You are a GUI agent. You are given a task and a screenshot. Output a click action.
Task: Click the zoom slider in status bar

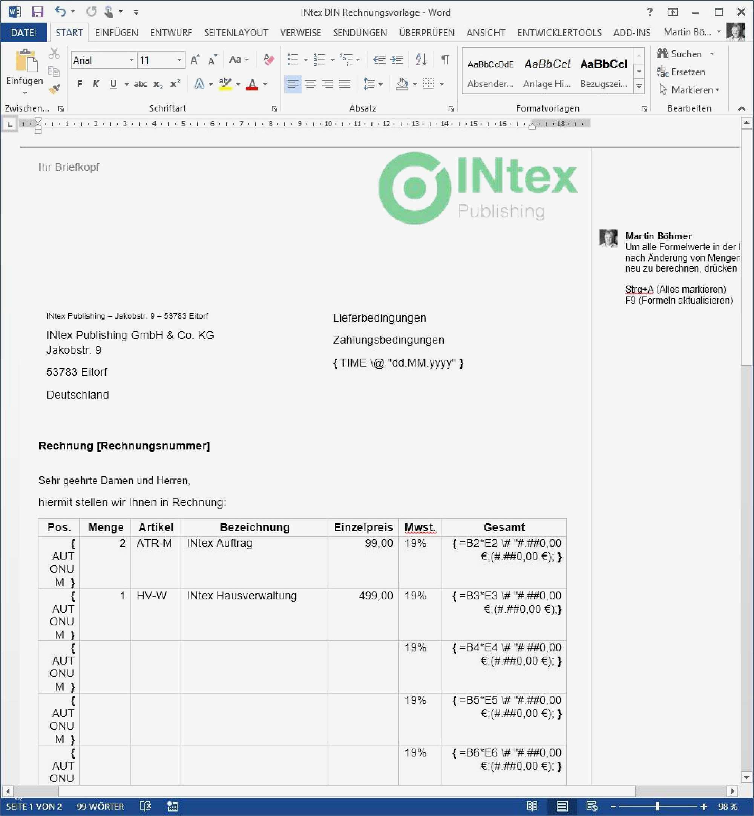point(658,806)
